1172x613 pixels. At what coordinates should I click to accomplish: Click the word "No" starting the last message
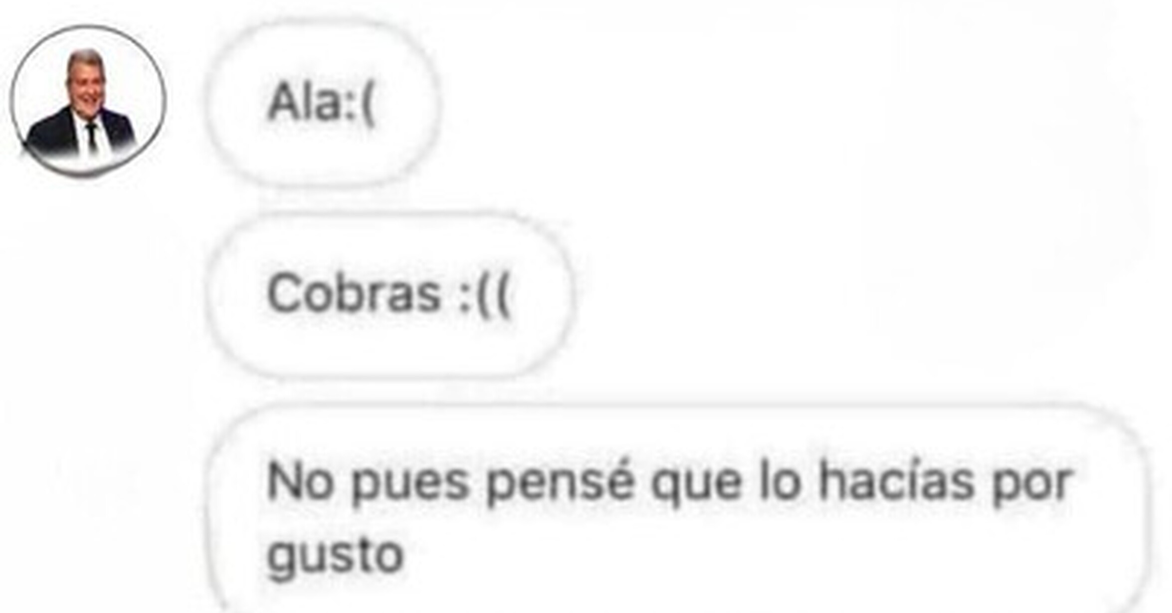(x=300, y=480)
